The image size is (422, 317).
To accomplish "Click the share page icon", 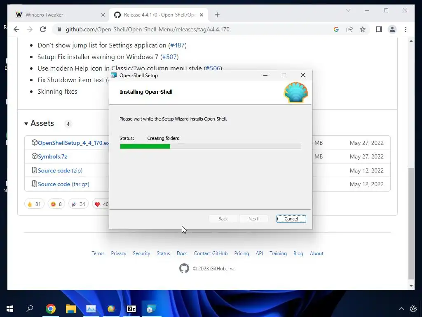I will tap(349, 29).
